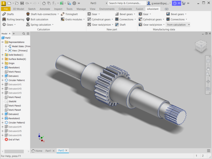Viewport: 212px width, 159px height.
Task: Switch to the Part1 document tab
Action: point(48,151)
